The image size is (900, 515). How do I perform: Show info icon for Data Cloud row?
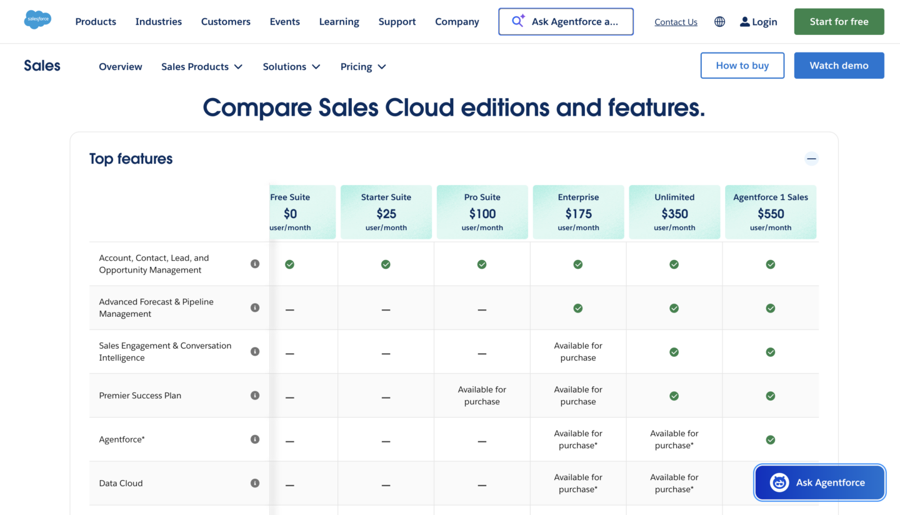(x=255, y=483)
